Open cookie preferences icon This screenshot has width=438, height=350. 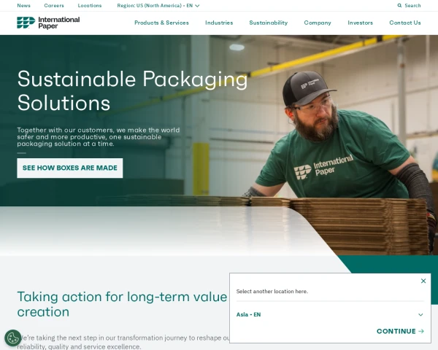click(x=13, y=338)
